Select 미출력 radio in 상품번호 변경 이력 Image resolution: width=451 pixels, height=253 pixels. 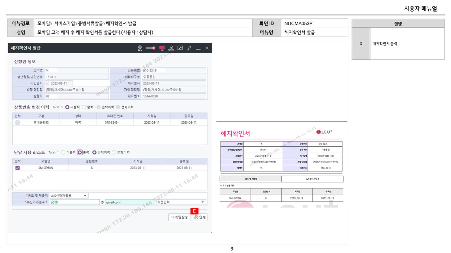coord(67,107)
